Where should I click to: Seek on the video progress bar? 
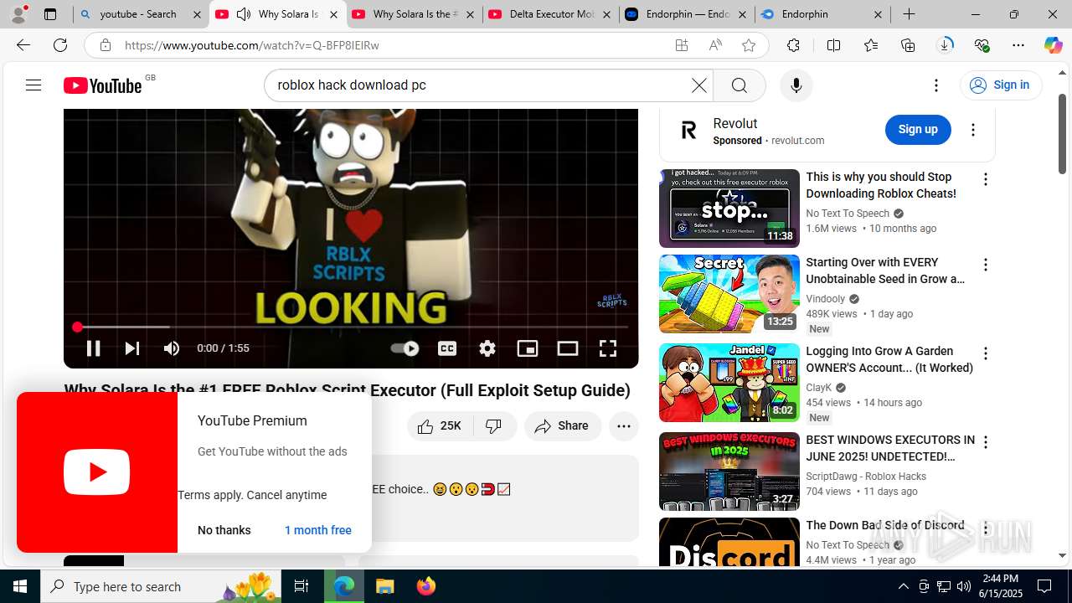pyautogui.click(x=351, y=327)
